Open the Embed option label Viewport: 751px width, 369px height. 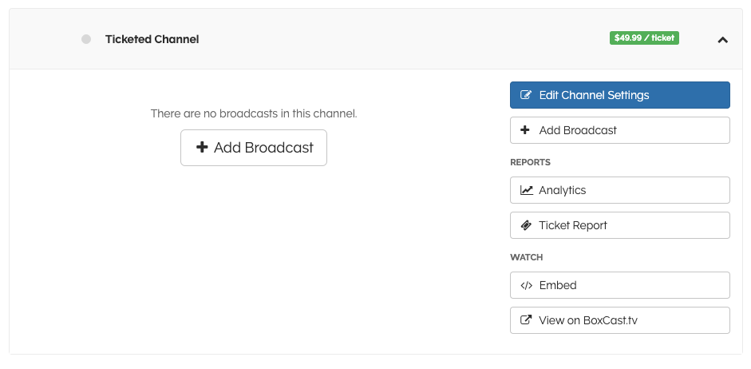click(558, 285)
